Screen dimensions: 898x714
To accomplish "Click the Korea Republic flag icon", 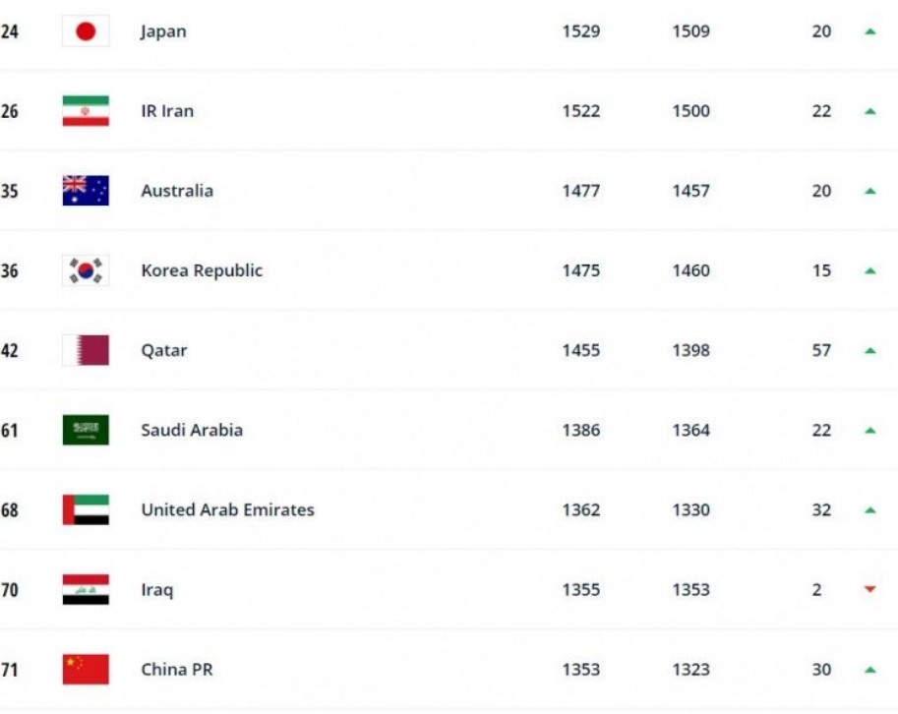I will [86, 270].
